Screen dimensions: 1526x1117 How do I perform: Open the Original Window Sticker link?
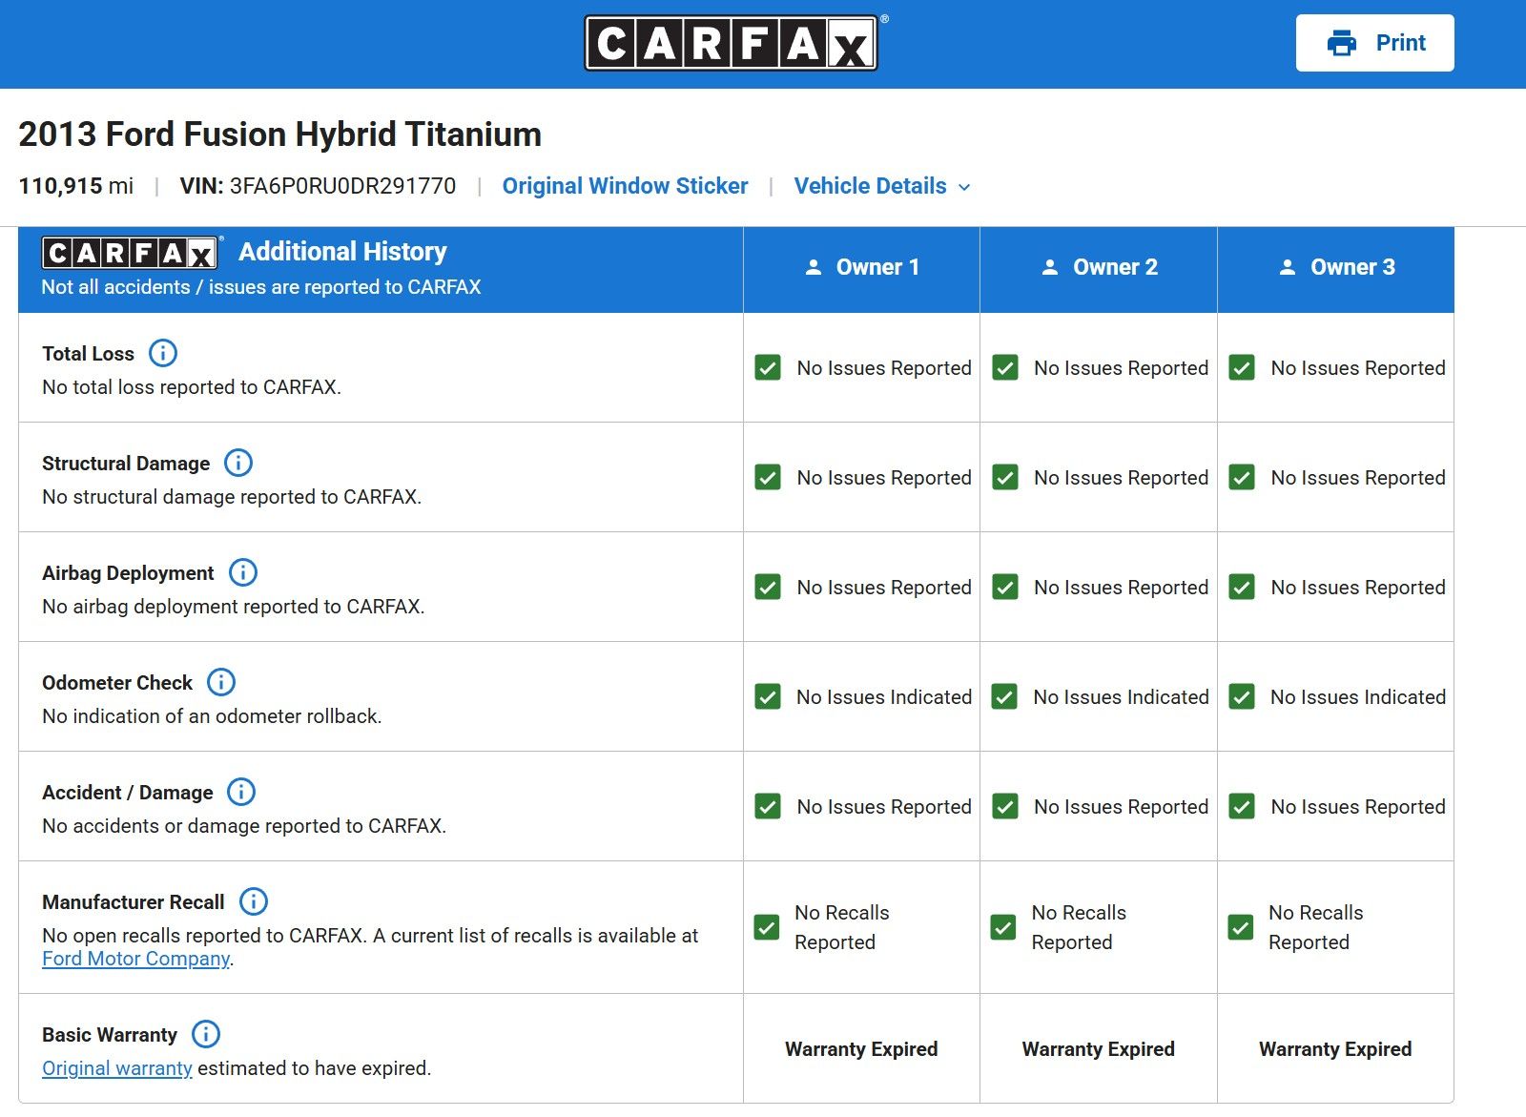tap(625, 186)
